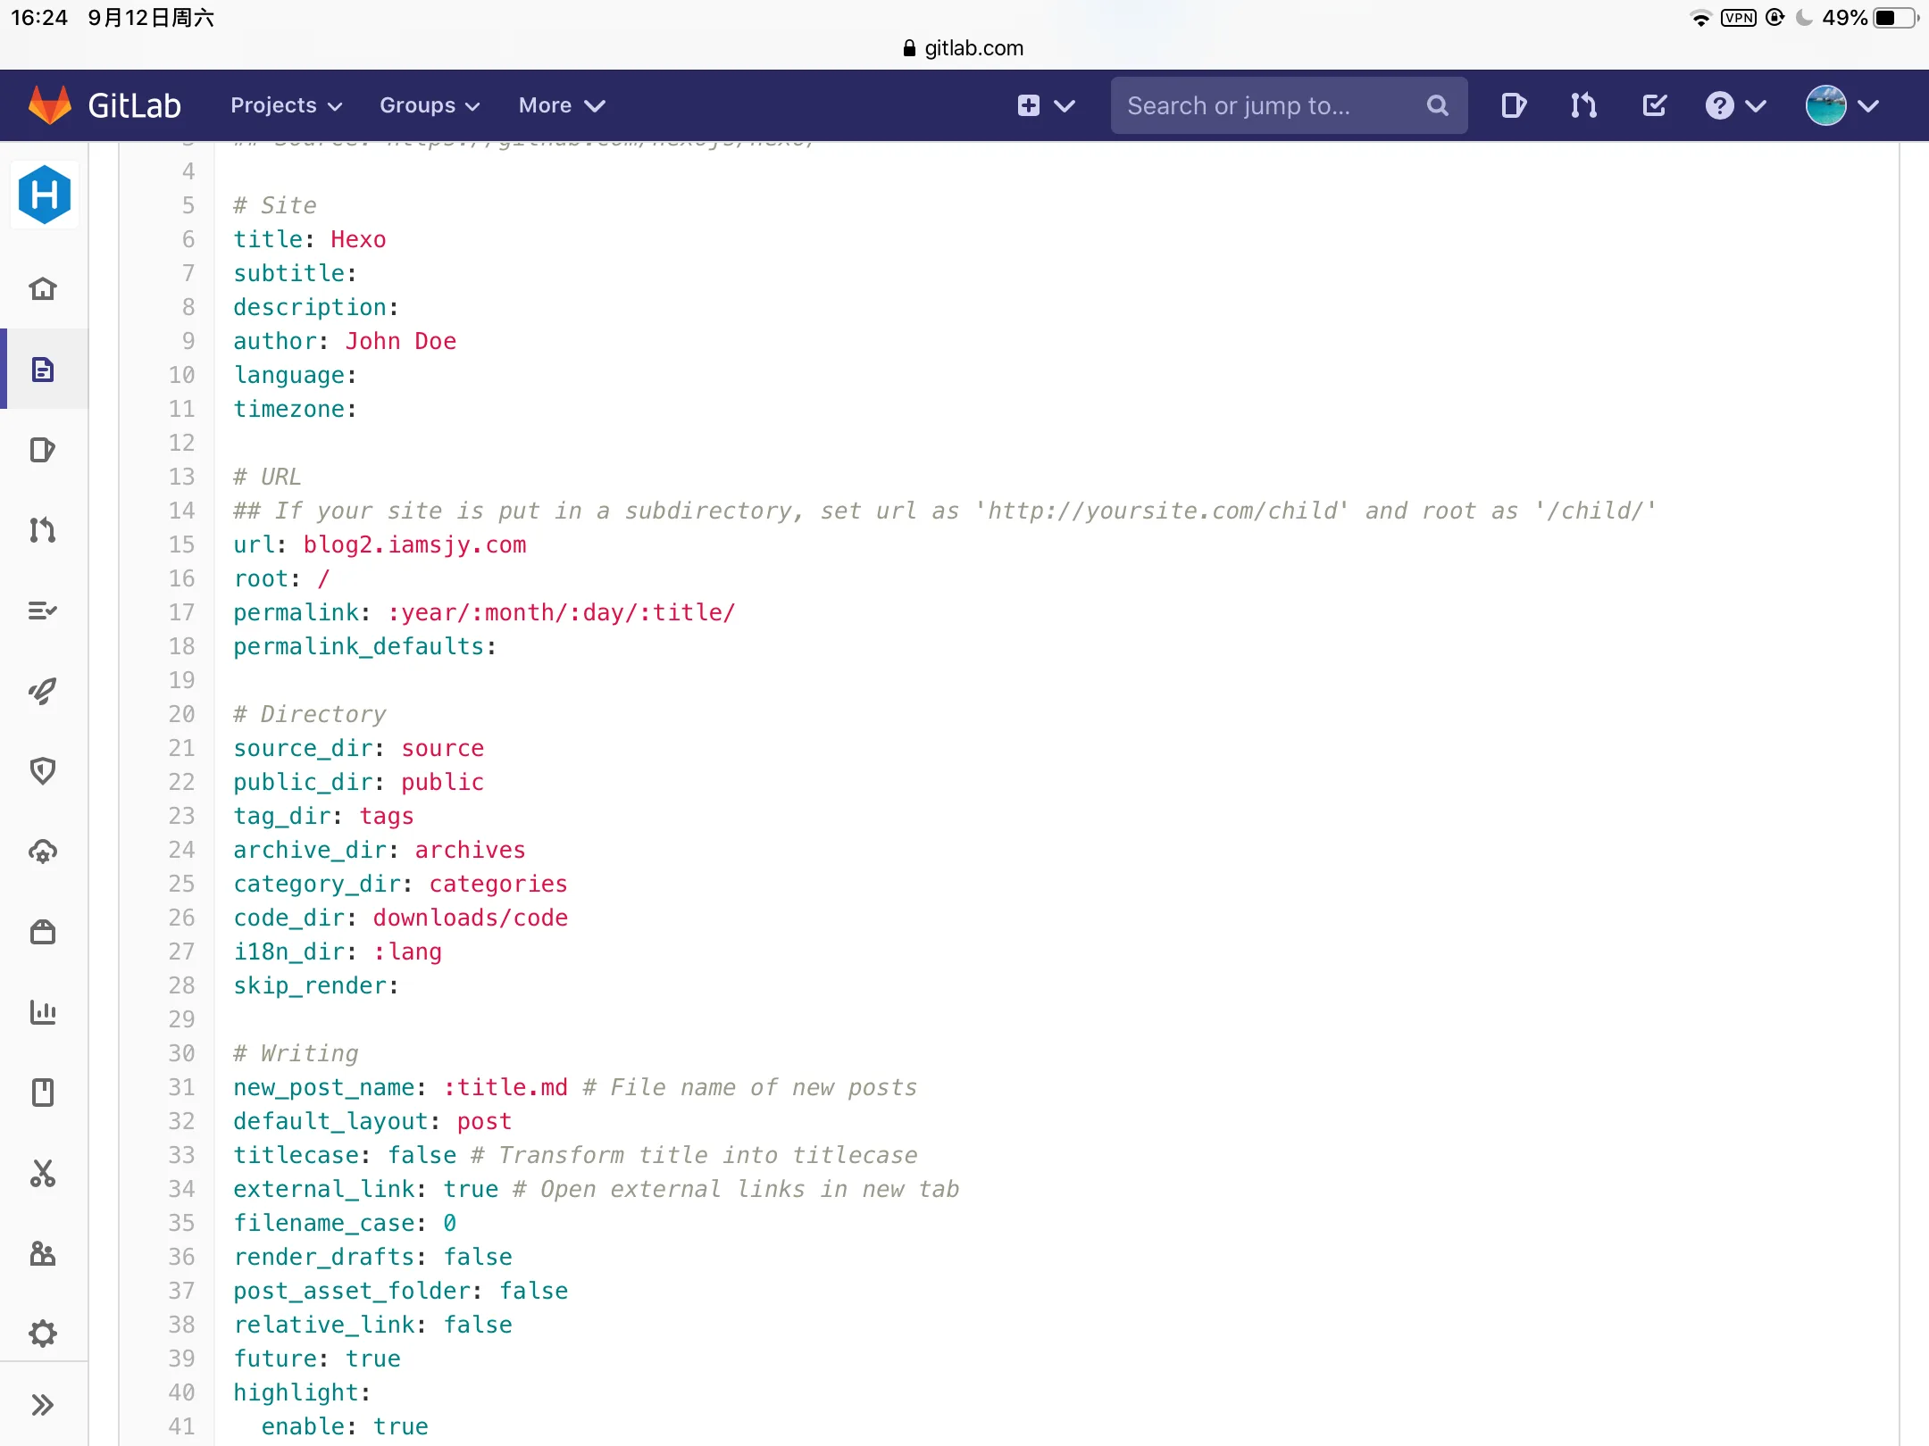Open Operations cloud gear icon in sidebar
This screenshot has width=1929, height=1446.
(43, 851)
